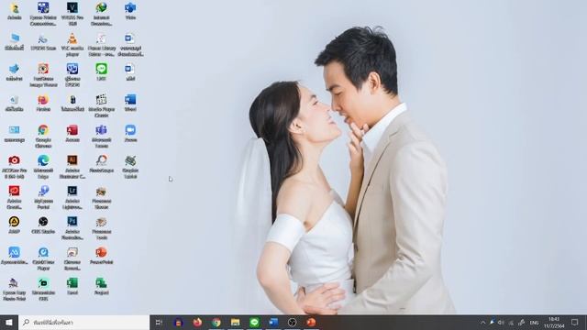
Task: Open Google Chrome desktop shortcut
Action: [43, 137]
